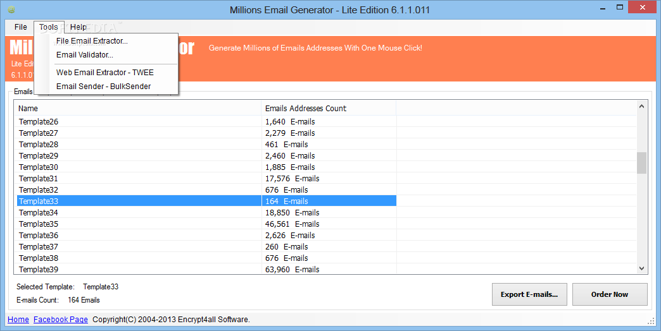Select the Template30 row

pyautogui.click(x=206, y=167)
